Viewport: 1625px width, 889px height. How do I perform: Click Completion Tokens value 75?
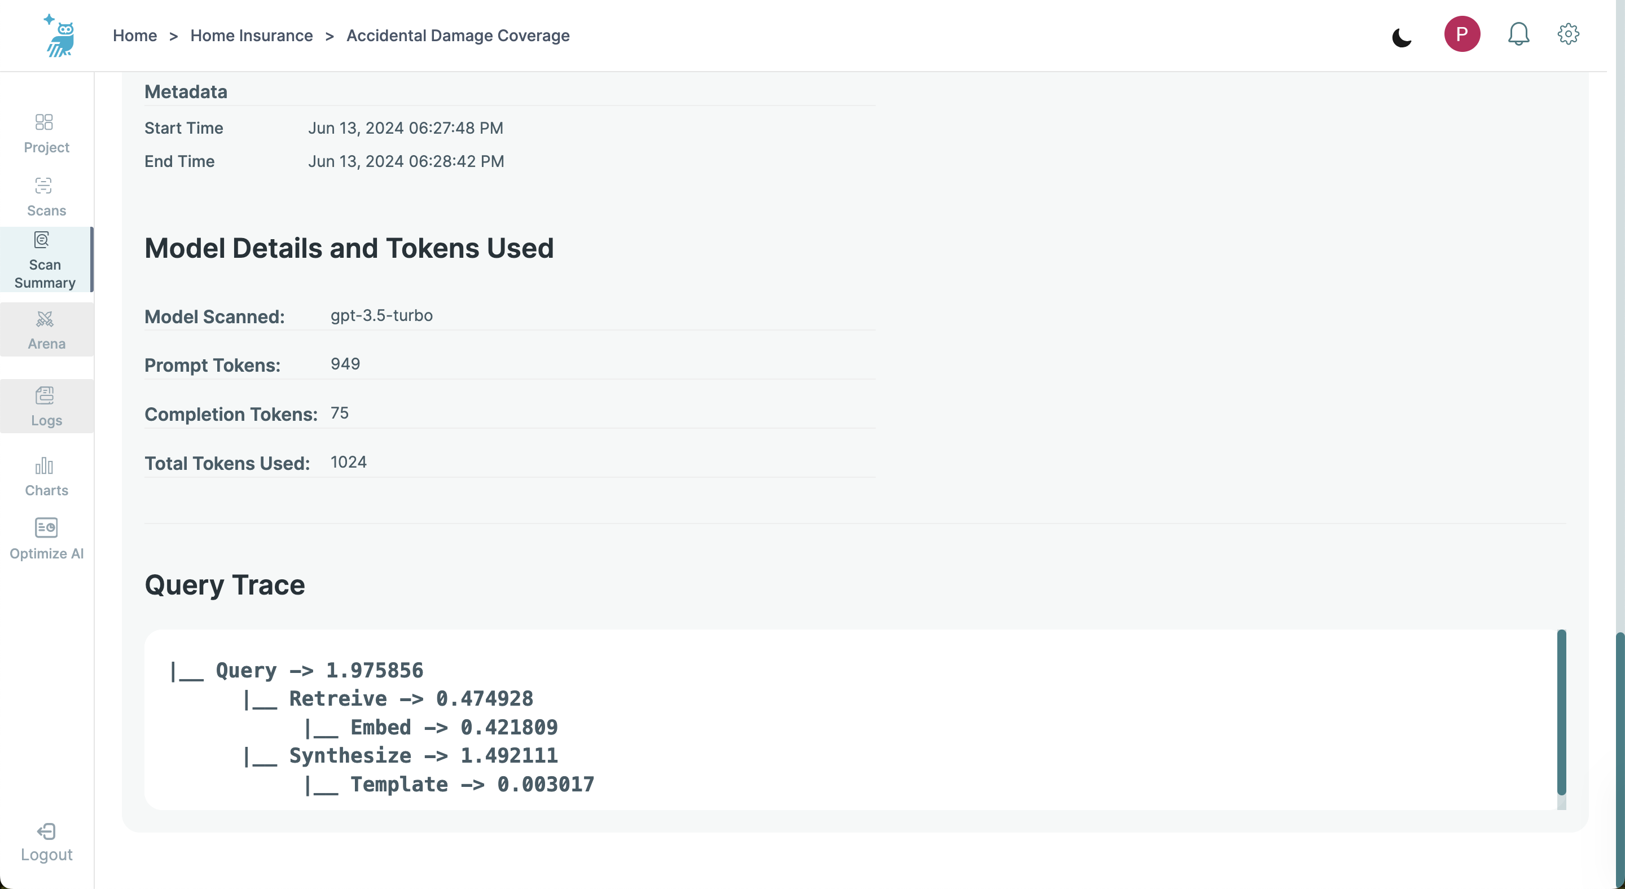tap(340, 413)
